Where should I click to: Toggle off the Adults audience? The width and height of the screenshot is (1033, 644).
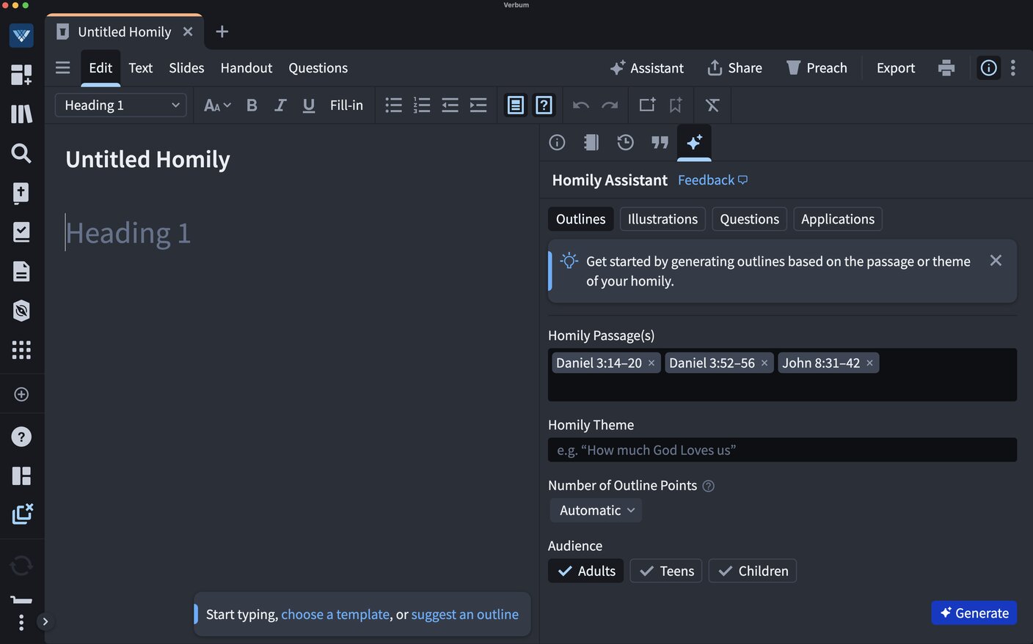pos(585,571)
